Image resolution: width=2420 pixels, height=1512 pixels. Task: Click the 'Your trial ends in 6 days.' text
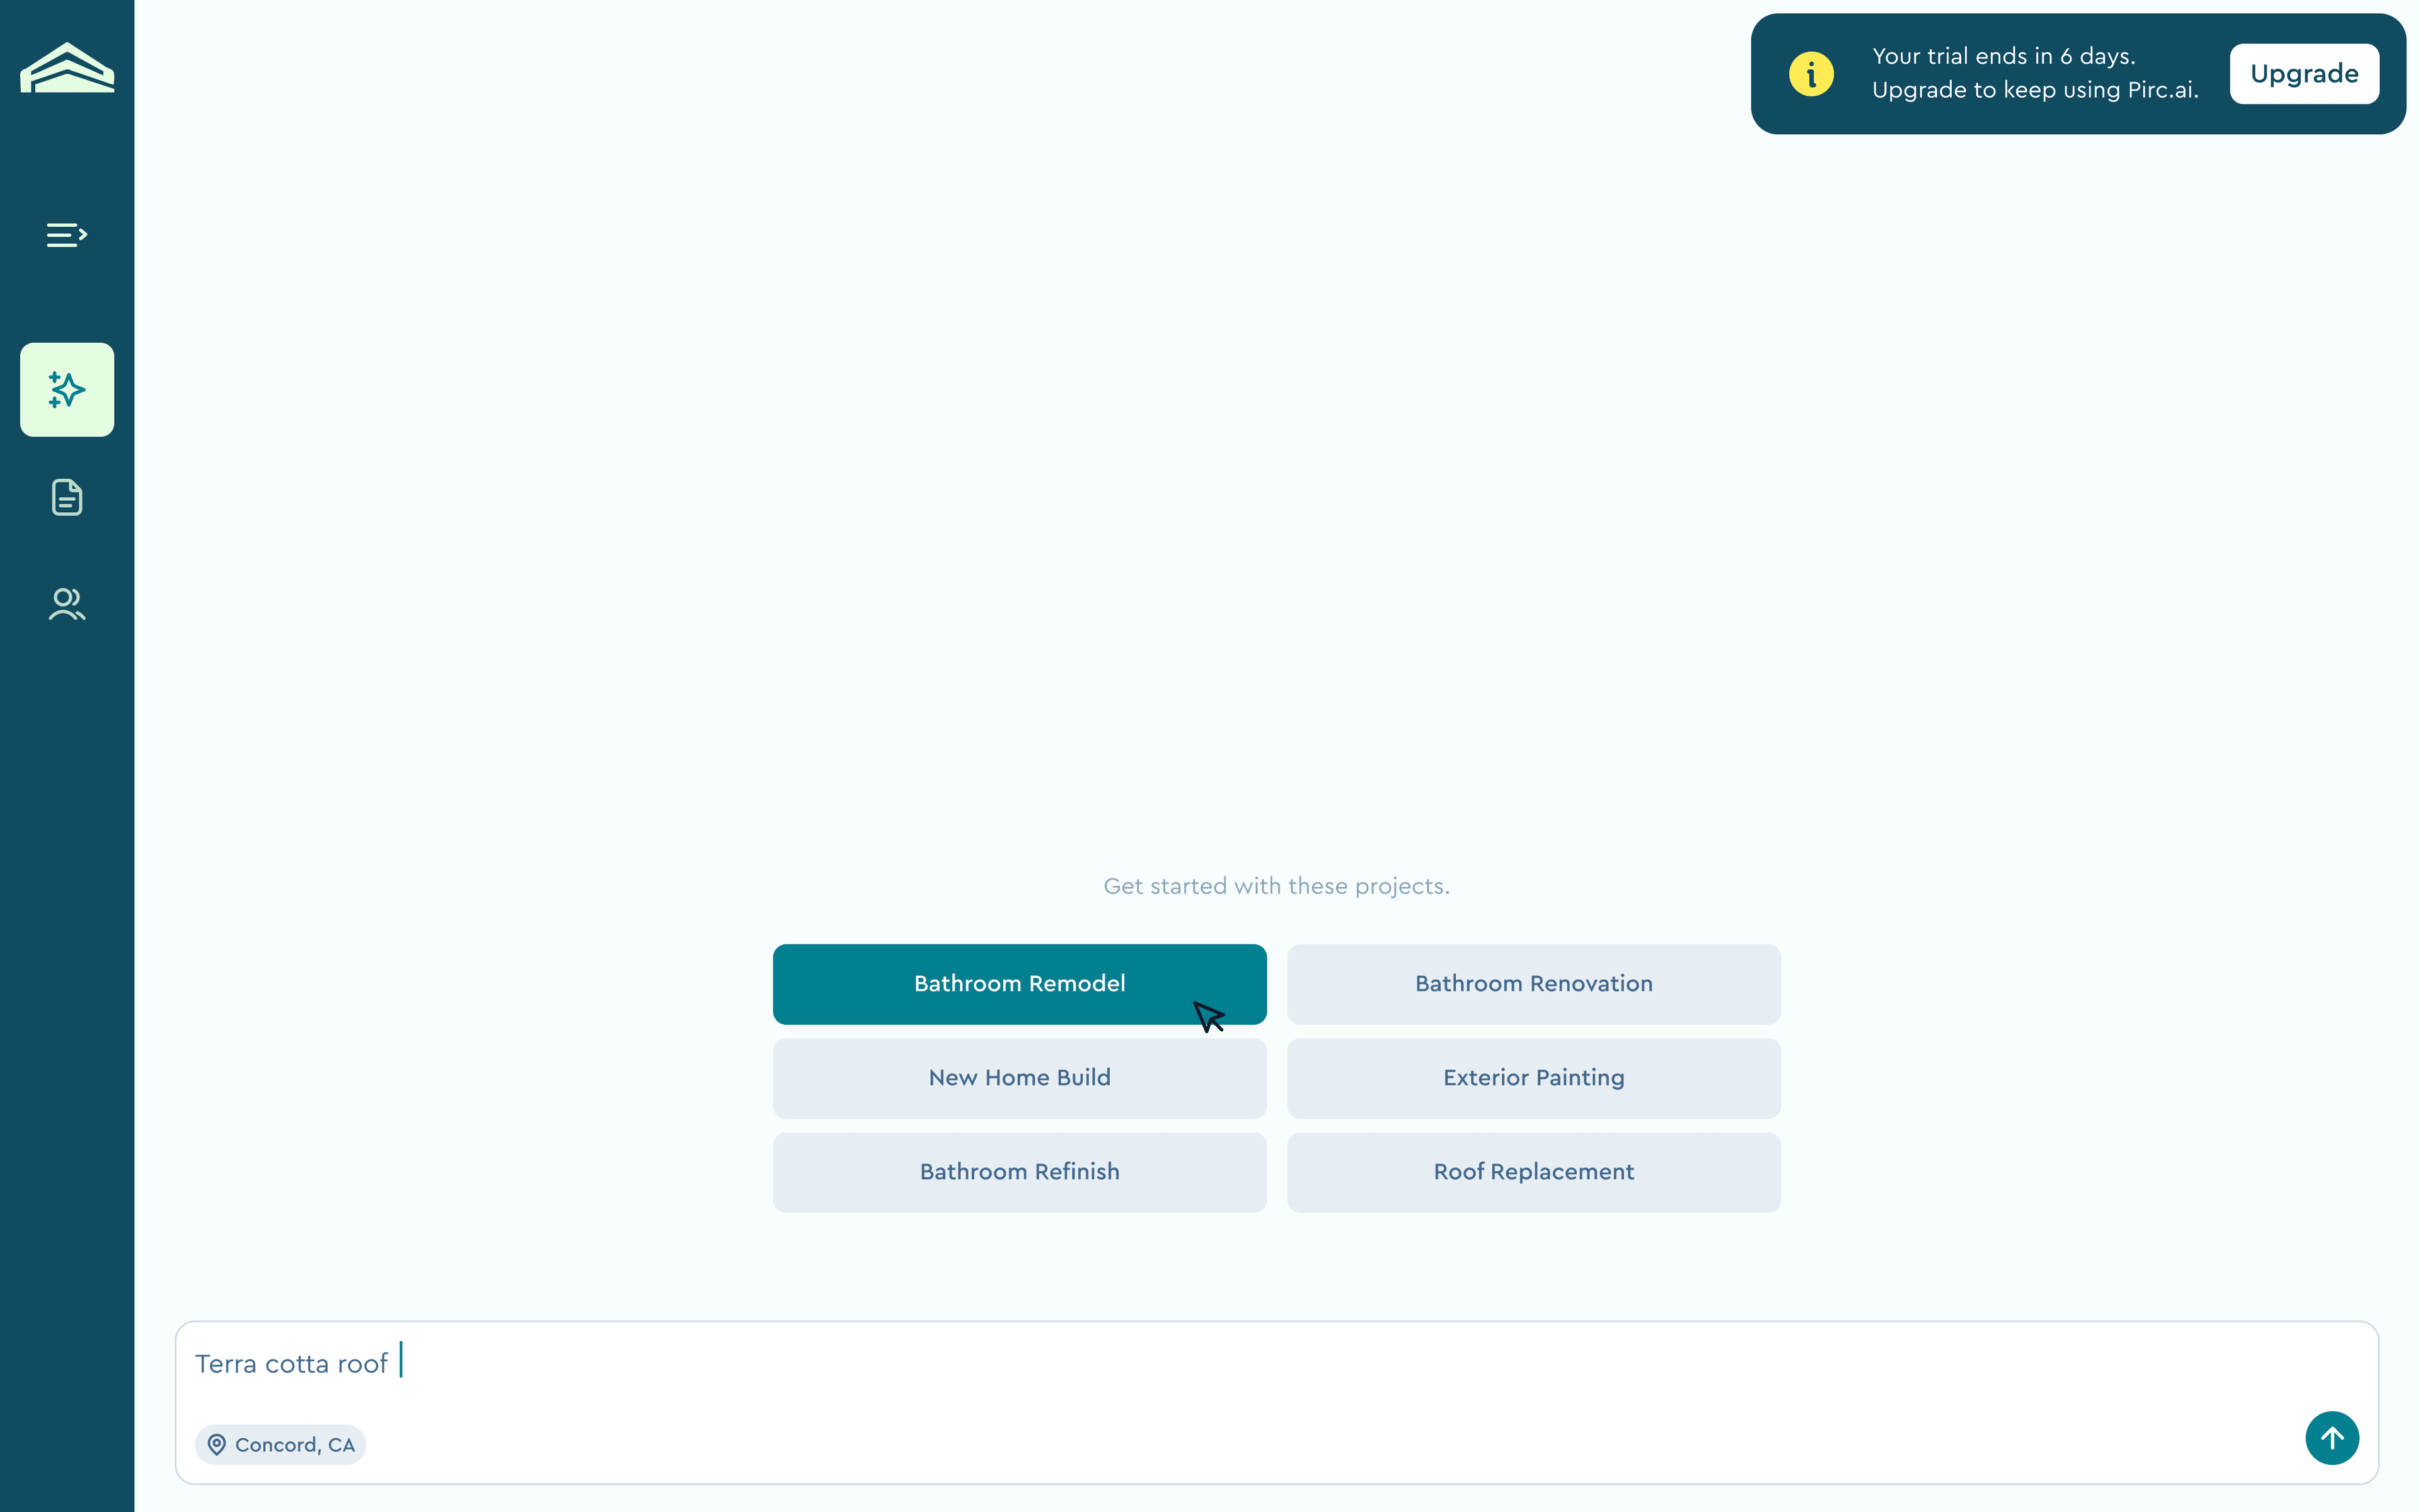coord(2003,57)
